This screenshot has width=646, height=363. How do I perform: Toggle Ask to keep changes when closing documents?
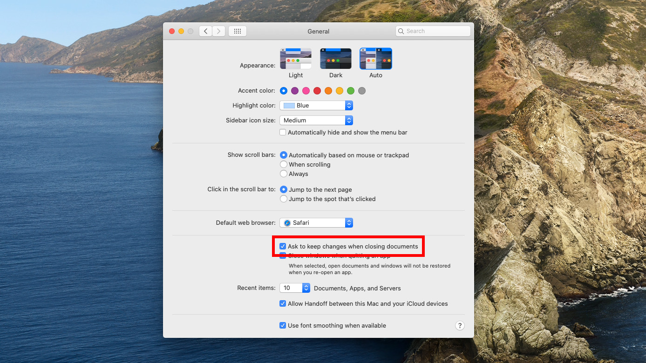click(x=283, y=246)
